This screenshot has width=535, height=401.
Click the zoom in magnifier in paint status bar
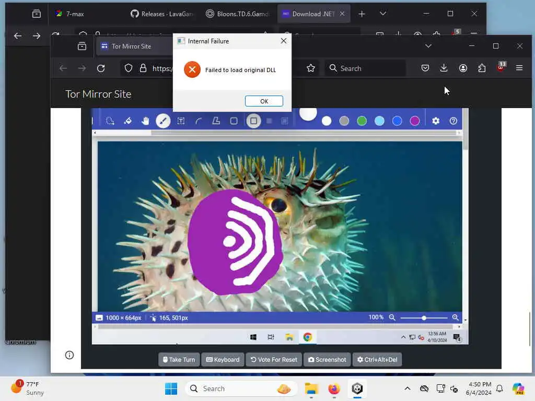pyautogui.click(x=455, y=317)
